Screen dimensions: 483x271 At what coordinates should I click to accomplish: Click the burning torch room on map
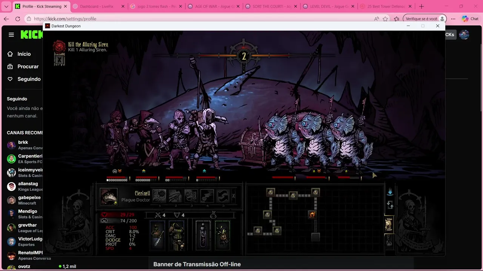coord(312,215)
